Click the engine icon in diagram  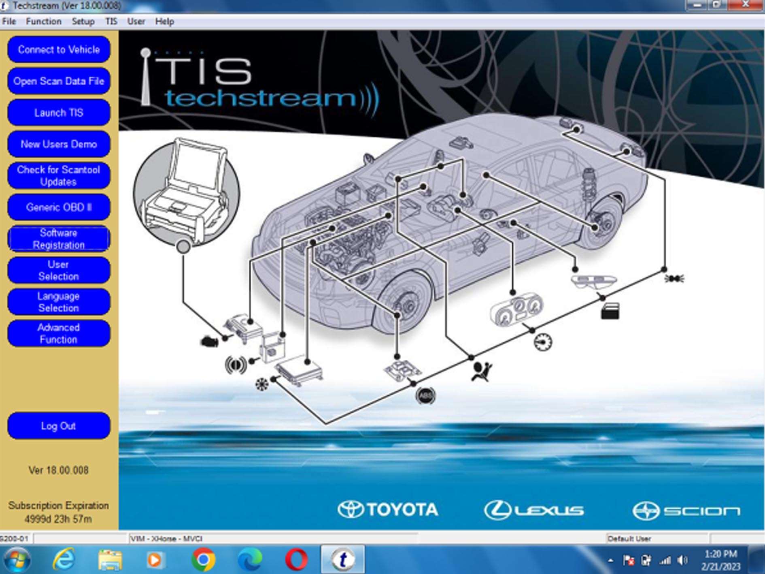point(210,341)
